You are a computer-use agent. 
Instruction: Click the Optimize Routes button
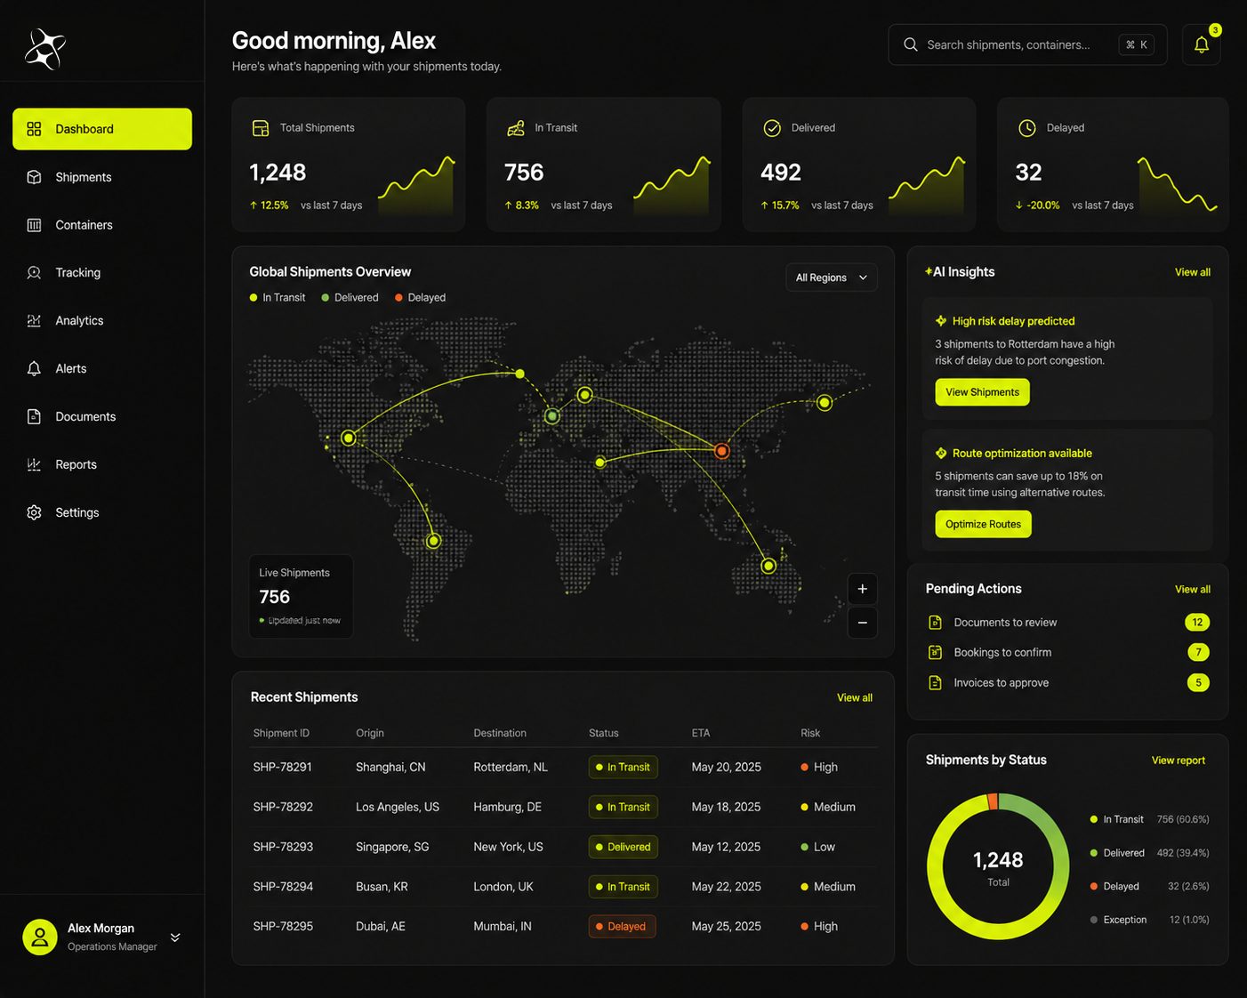click(983, 525)
